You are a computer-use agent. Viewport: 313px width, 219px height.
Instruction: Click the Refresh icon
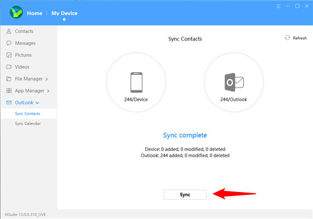[287, 38]
